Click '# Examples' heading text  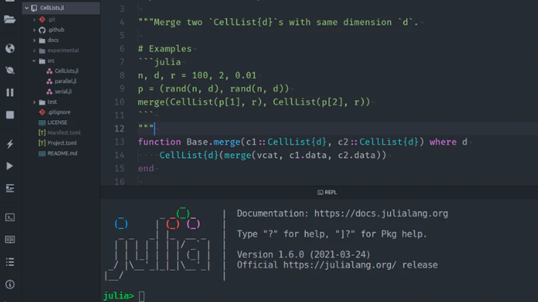[164, 49]
